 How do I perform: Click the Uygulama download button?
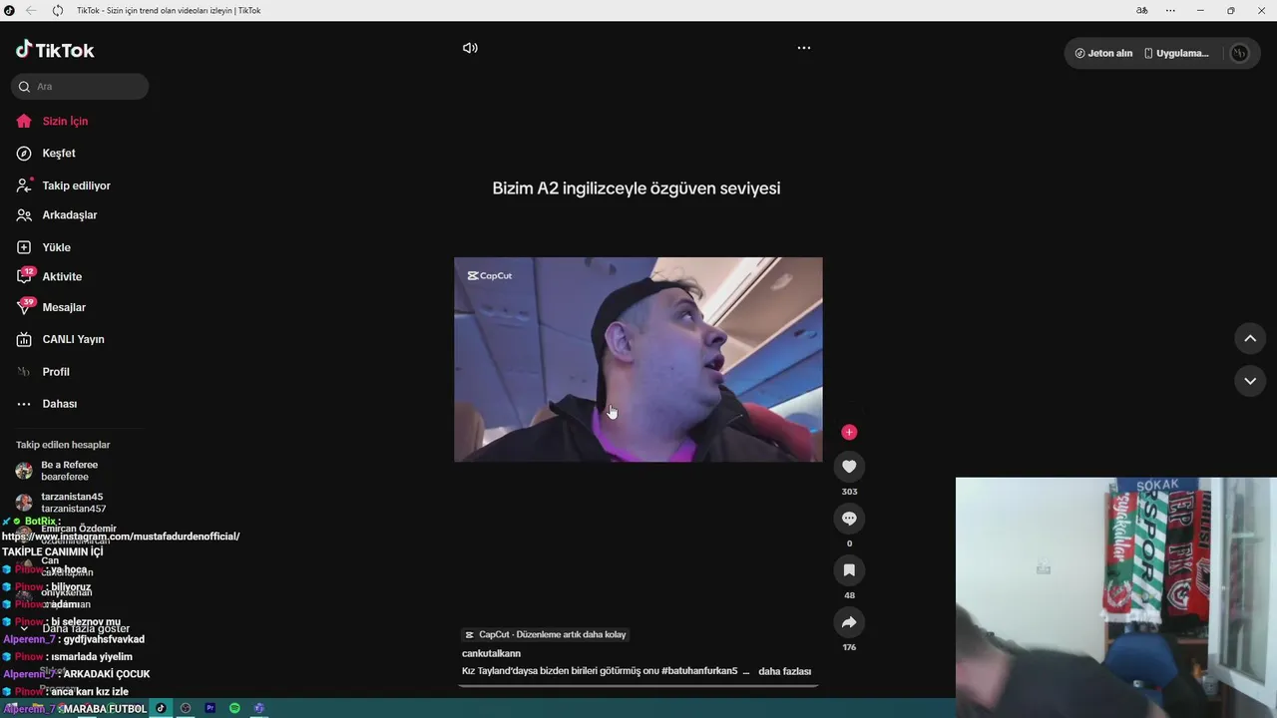coord(1176,54)
